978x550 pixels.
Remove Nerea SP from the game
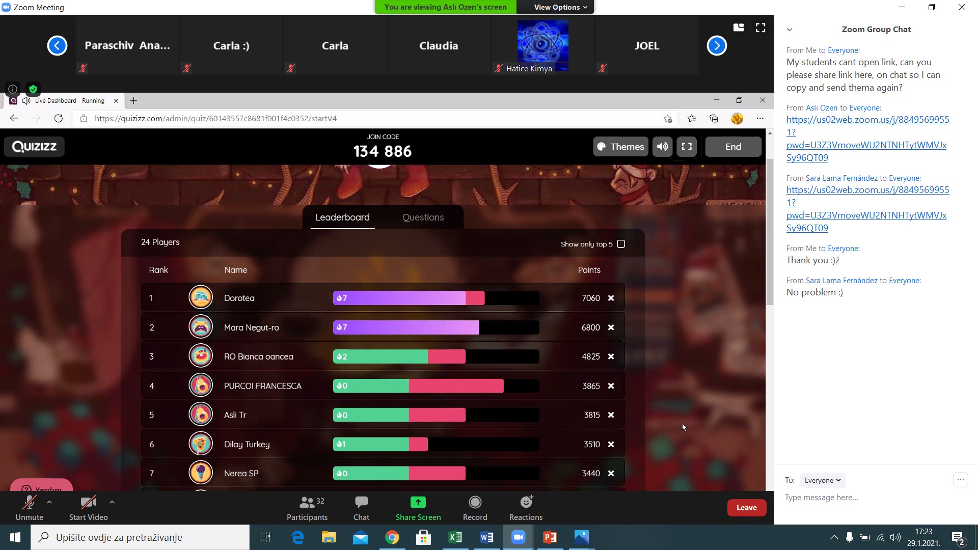611,473
